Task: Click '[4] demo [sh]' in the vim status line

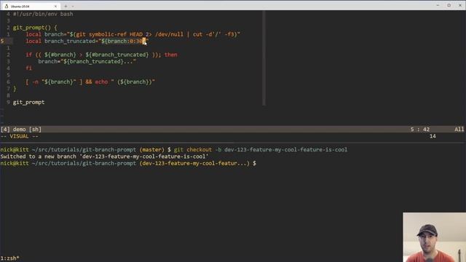Action: 21,130
